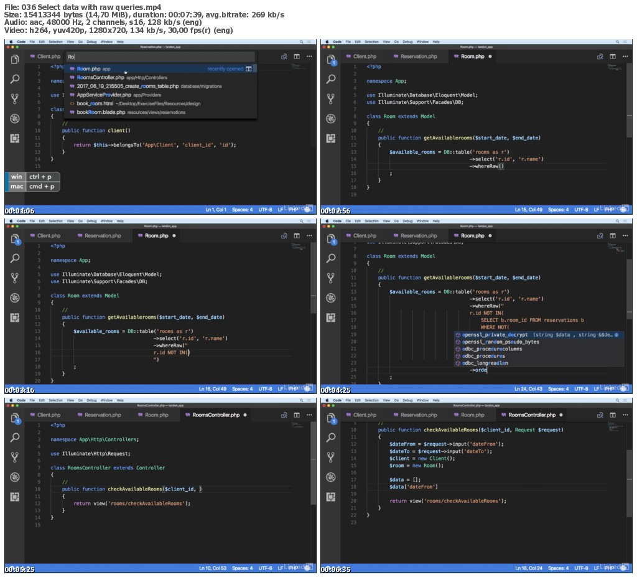This screenshot has height=577, width=637.
Task: Open the Selection menu in the 00:02:56 frame
Action: pos(372,42)
